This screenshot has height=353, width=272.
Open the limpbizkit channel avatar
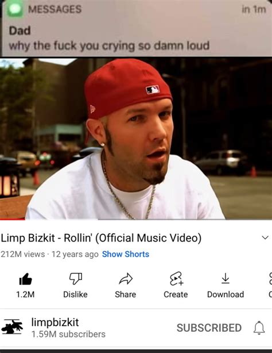pos(12,327)
